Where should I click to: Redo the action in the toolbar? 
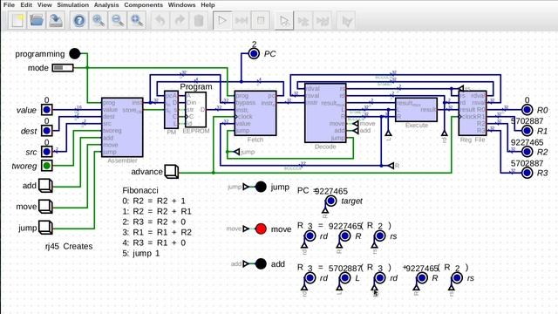(x=180, y=20)
